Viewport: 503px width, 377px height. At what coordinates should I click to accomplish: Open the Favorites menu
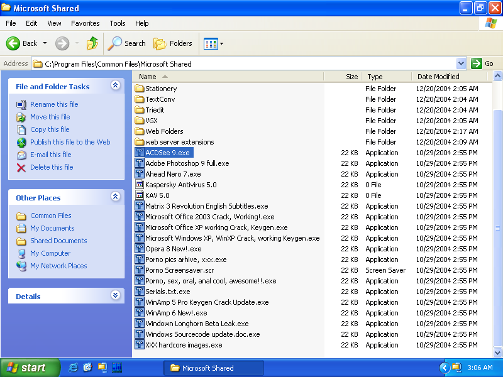click(86, 23)
